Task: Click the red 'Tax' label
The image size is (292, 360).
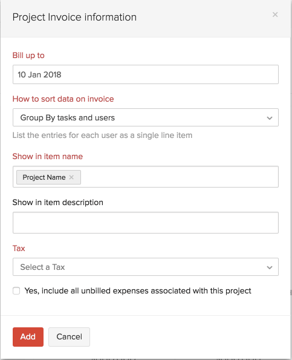Action: pos(19,249)
